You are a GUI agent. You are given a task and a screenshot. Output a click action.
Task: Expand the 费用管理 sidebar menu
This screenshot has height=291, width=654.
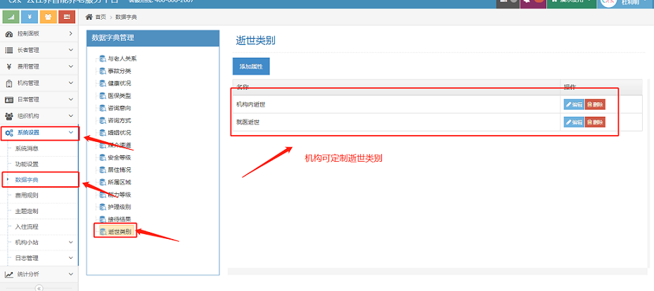coord(39,67)
